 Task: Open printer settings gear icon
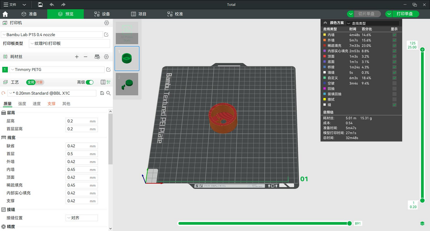pos(106,23)
